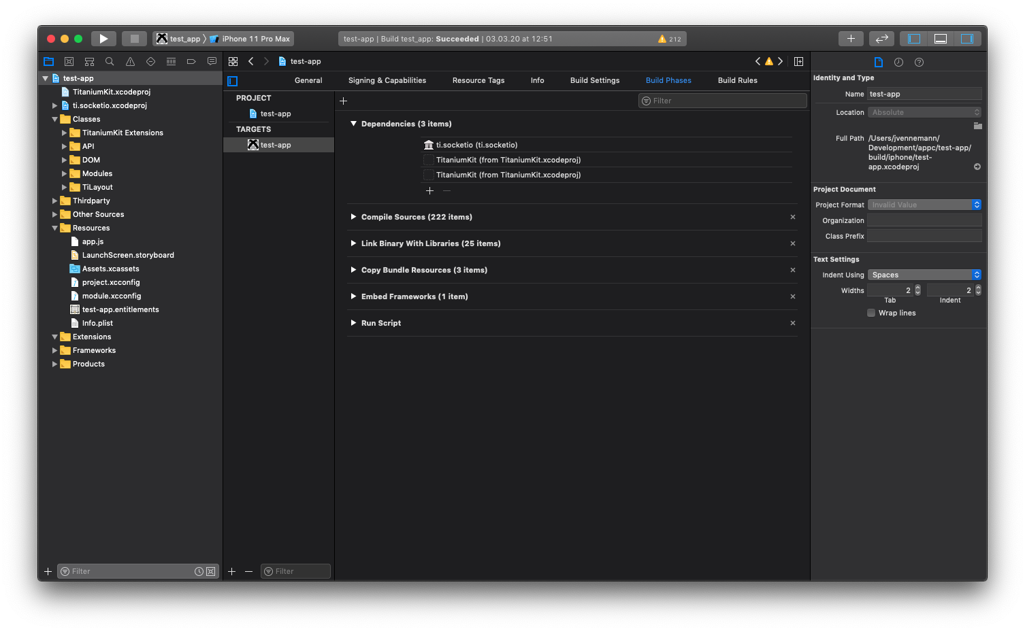
Task: Add a file in the navigator
Action: click(x=48, y=571)
